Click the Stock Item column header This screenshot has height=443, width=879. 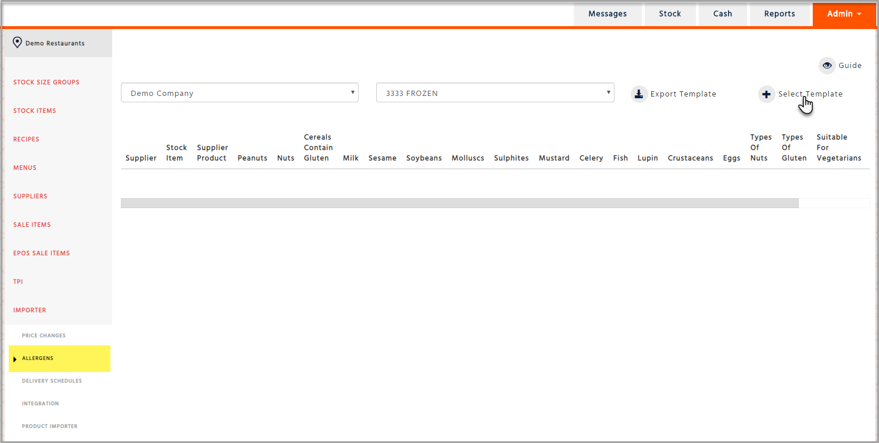(177, 153)
